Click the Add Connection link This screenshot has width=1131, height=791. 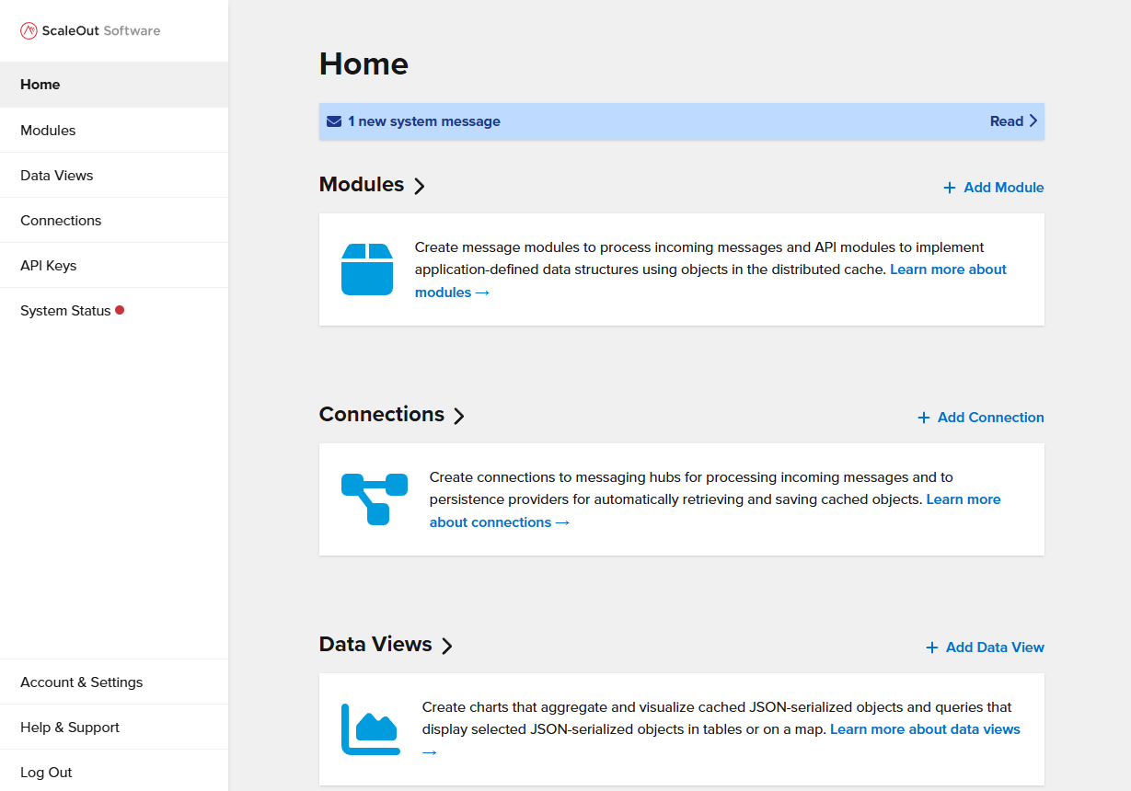(989, 418)
